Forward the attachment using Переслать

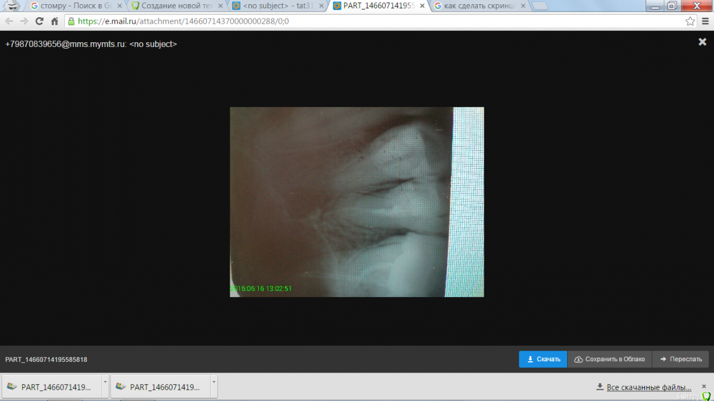coord(681,359)
